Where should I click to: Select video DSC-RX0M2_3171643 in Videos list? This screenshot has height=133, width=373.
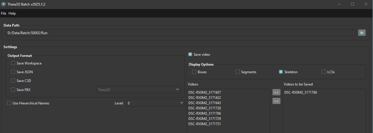(205, 103)
